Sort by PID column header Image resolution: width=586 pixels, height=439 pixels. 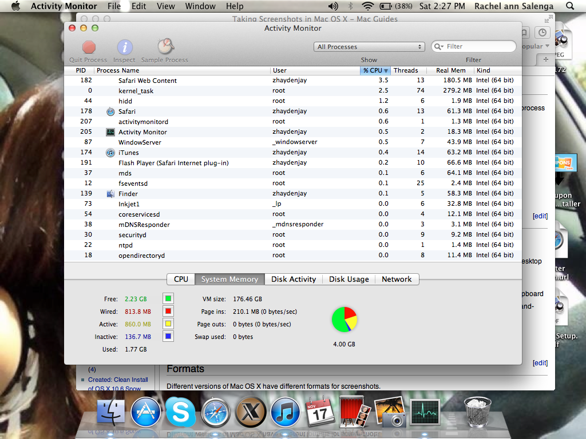79,70
